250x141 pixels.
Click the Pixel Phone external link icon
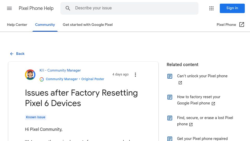click(x=242, y=25)
